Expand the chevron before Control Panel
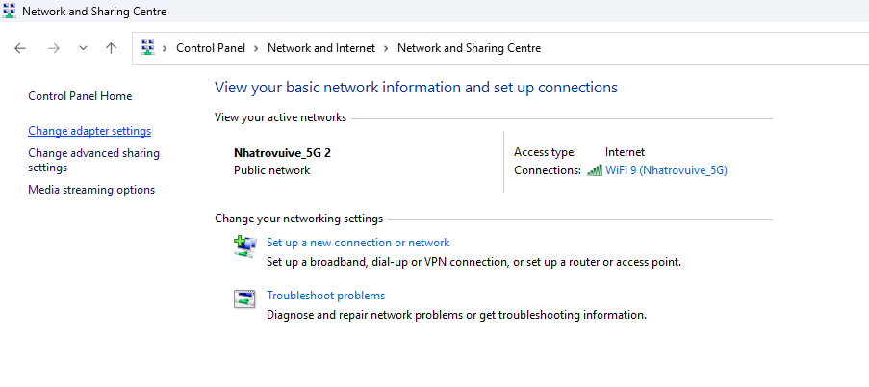Screen dimensions: 869x387 (x=166, y=48)
